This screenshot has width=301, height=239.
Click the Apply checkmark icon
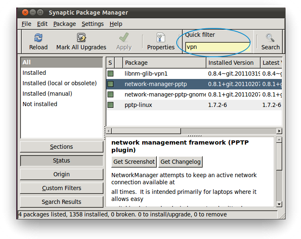click(124, 37)
